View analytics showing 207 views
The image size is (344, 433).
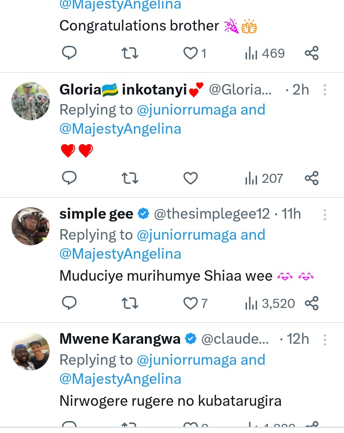click(x=264, y=178)
